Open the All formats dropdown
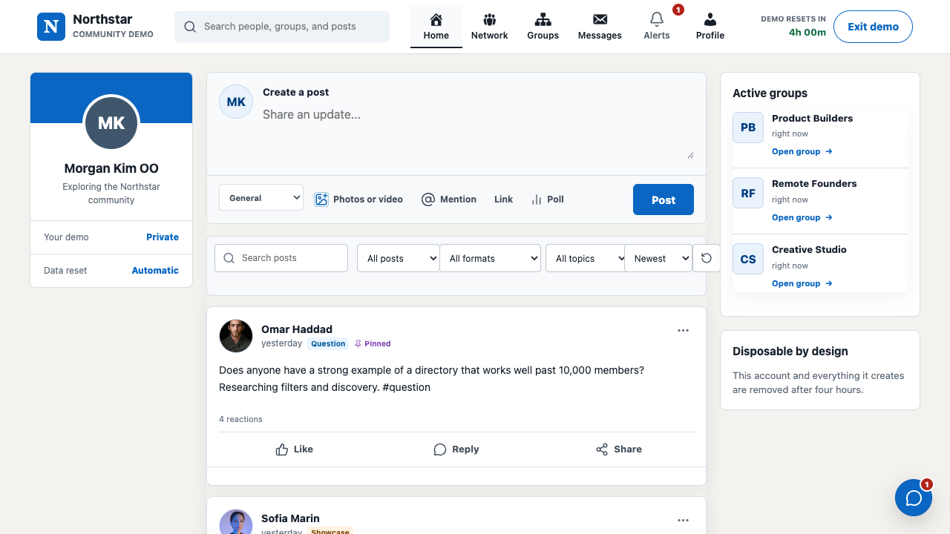This screenshot has width=950, height=534. click(x=491, y=258)
